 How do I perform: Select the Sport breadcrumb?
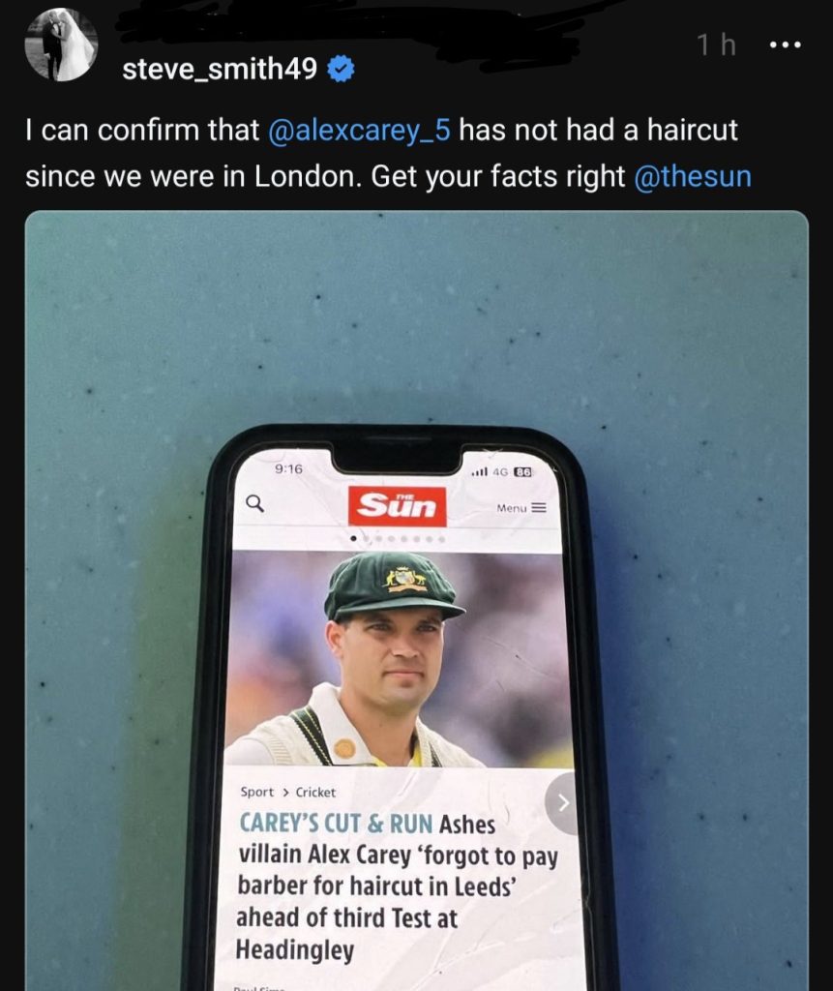point(257,792)
